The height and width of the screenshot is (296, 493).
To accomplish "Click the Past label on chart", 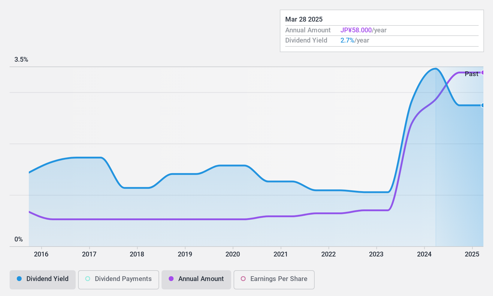I will point(471,74).
